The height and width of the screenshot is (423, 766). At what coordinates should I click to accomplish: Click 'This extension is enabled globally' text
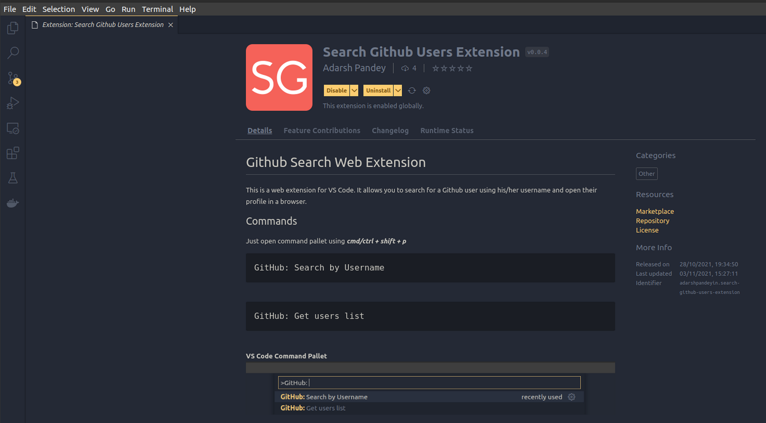(x=373, y=106)
